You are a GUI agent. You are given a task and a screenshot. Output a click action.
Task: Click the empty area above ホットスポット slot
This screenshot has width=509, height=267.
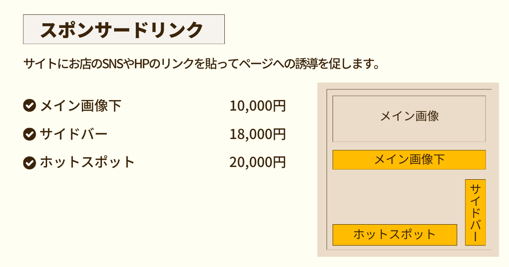394,197
